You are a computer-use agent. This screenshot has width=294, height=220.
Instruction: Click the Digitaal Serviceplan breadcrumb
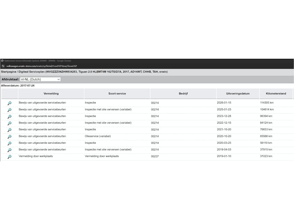pyautogui.click(x=31, y=72)
